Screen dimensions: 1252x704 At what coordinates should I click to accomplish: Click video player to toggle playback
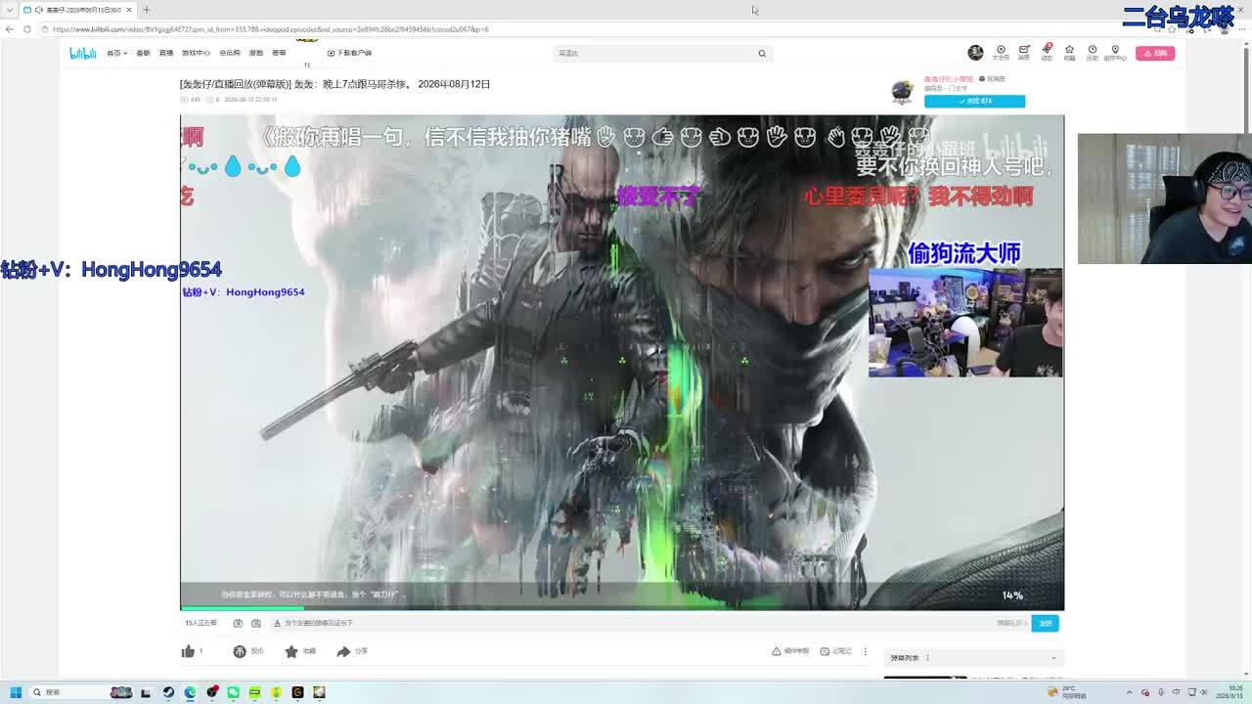622,362
